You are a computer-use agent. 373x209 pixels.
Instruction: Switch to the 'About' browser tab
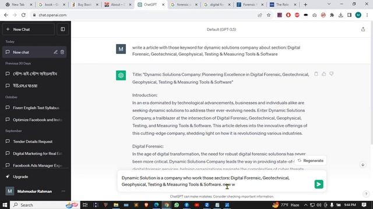[x=118, y=5]
